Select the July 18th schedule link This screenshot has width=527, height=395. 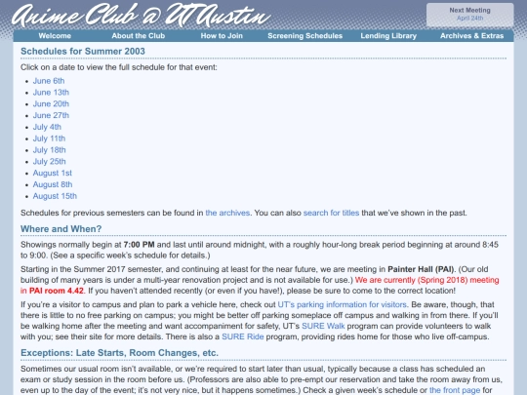pos(50,150)
